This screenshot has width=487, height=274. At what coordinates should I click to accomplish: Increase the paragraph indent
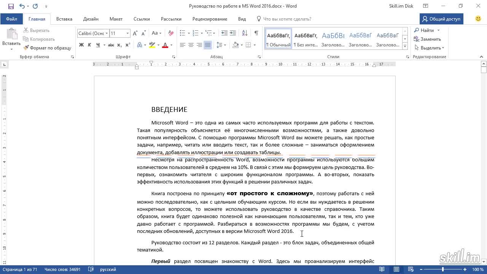pos(232,33)
